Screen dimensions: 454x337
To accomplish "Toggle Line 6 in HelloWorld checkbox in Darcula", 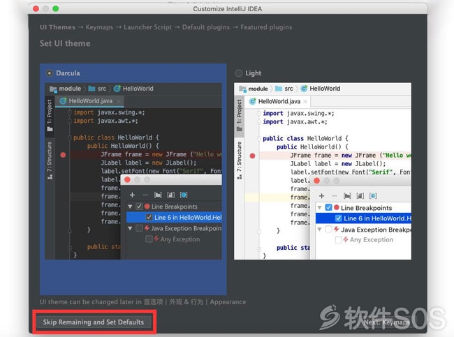I will pos(149,217).
